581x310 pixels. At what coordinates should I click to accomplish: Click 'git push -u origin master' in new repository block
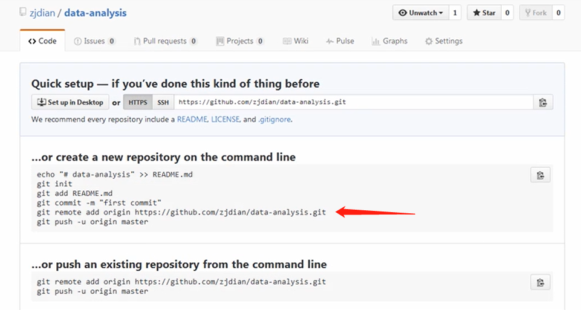pos(93,222)
